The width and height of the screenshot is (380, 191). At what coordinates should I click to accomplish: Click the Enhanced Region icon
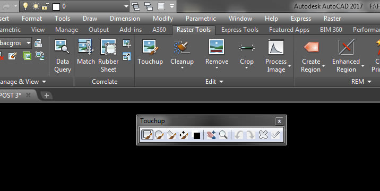346,47
